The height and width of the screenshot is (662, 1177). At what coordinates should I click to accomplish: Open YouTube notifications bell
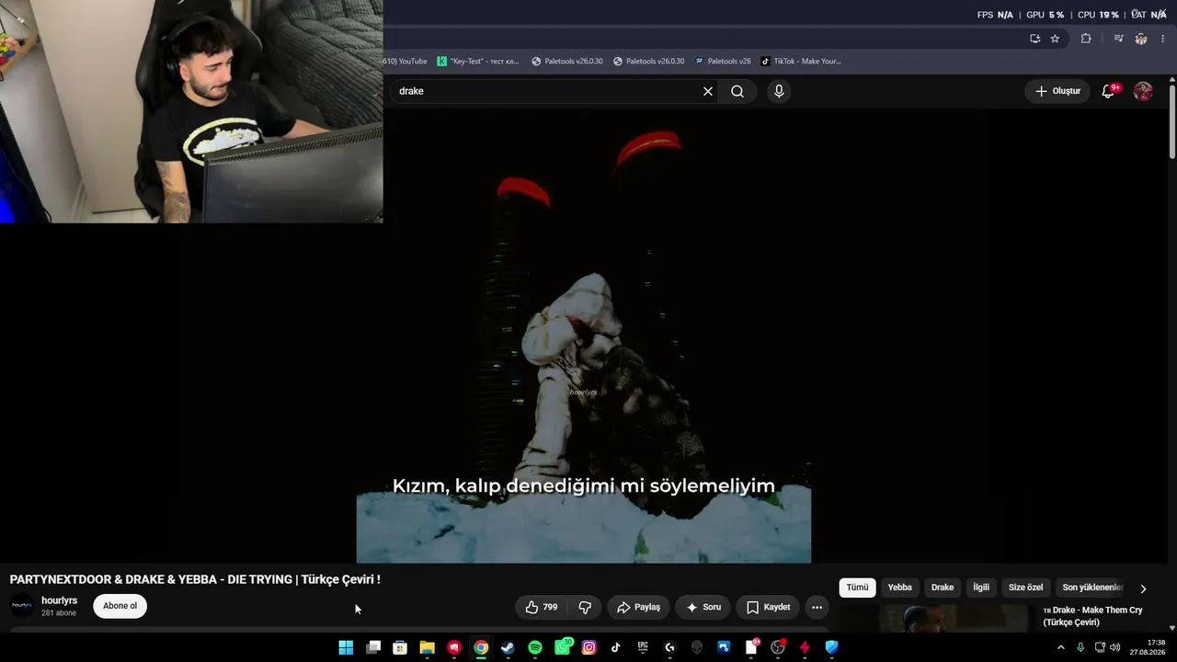tap(1108, 91)
